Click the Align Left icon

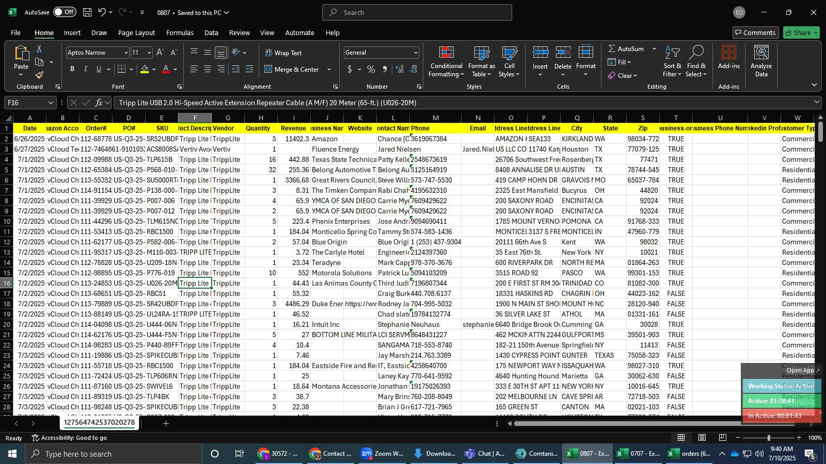194,69
